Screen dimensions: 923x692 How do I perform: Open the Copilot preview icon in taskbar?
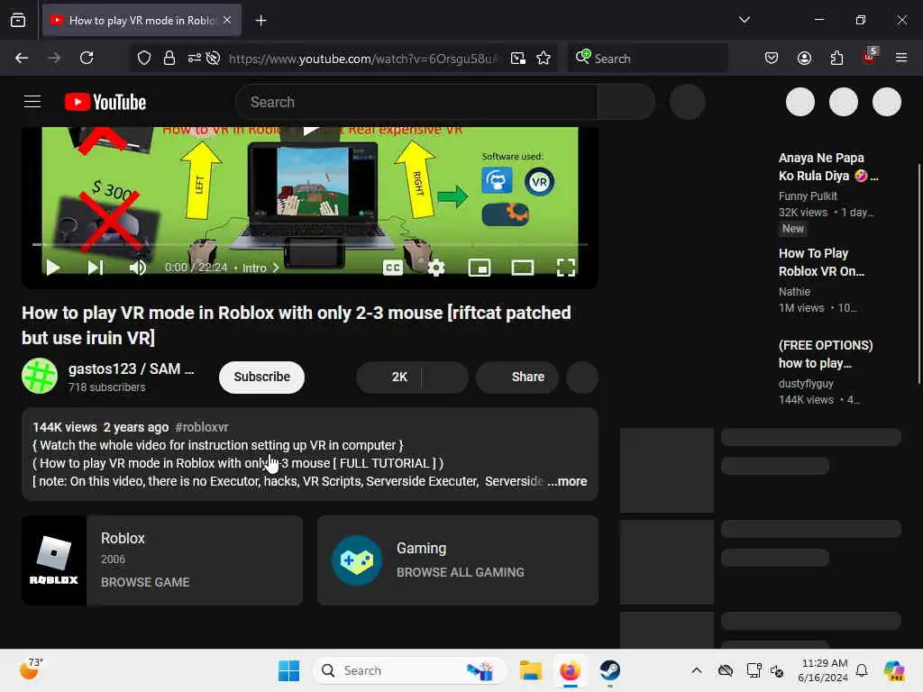coord(893,670)
